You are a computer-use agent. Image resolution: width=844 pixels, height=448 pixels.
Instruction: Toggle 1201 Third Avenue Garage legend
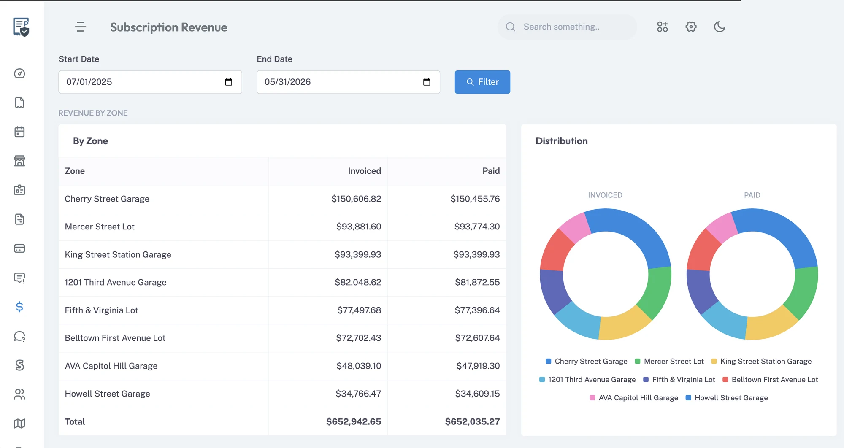pos(587,380)
